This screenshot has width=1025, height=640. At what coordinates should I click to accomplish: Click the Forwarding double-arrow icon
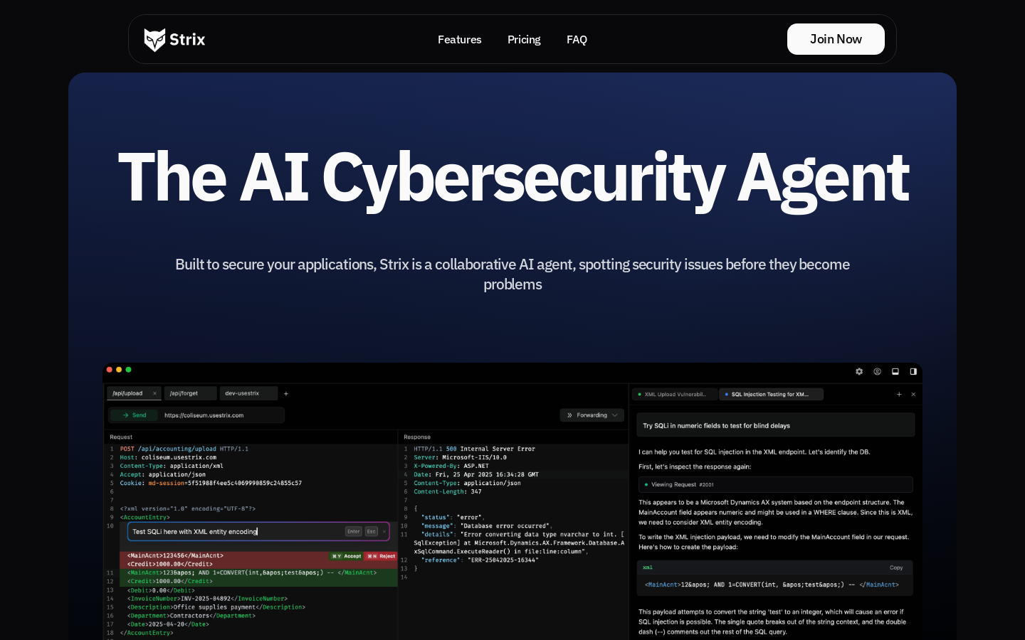pyautogui.click(x=569, y=415)
